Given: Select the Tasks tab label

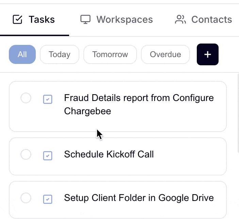Looking at the screenshot, I should [42, 19].
